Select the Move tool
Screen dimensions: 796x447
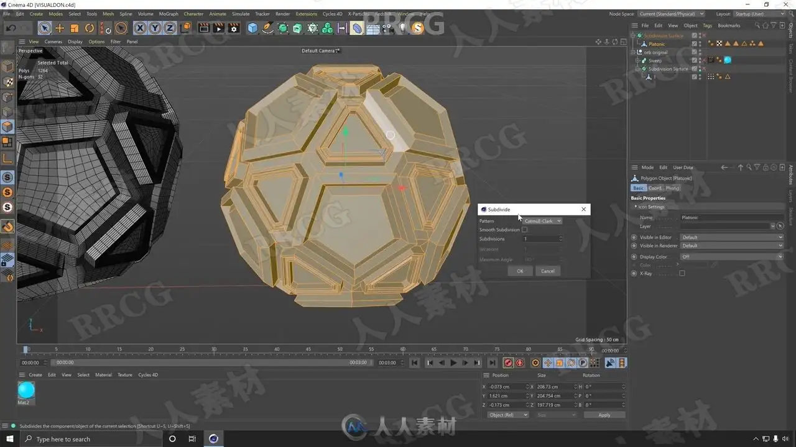pyautogui.click(x=60, y=28)
